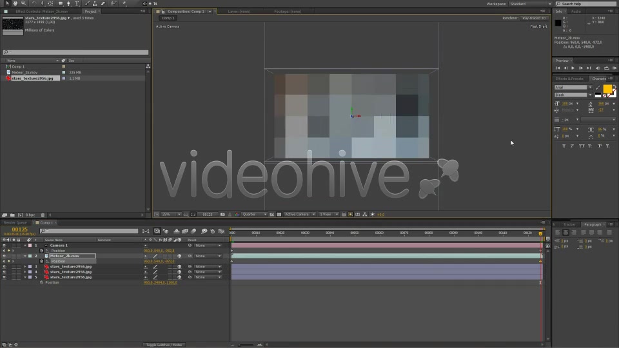The image size is (619, 348).
Task: Select the Puppet Pin tool
Action: point(124,4)
